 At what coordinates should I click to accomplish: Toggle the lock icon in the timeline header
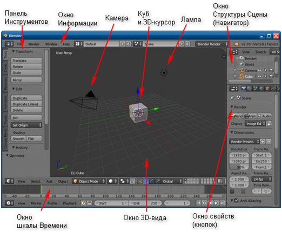[x=89, y=203]
